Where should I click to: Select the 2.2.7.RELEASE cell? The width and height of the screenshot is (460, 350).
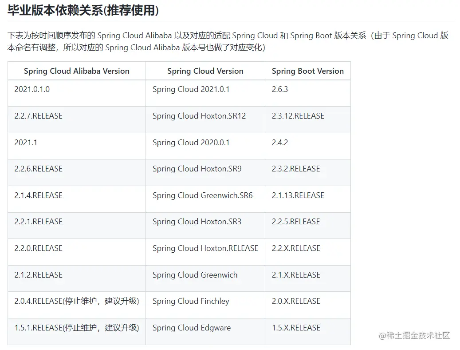point(77,119)
